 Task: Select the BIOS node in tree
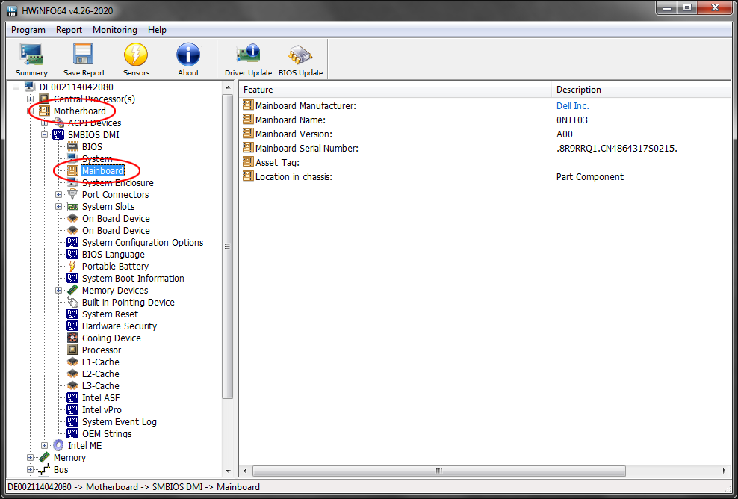point(92,147)
